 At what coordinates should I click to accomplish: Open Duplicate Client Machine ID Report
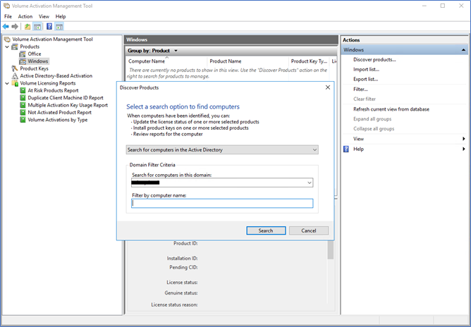(x=66, y=98)
